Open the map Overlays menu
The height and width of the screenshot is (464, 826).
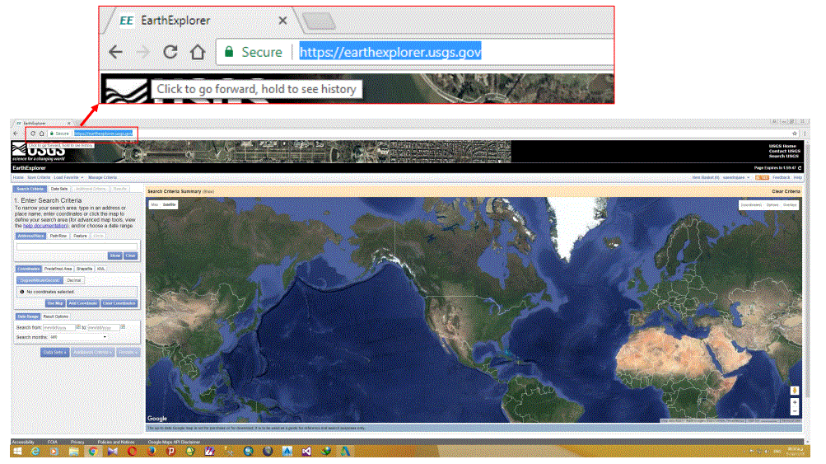[x=790, y=204]
